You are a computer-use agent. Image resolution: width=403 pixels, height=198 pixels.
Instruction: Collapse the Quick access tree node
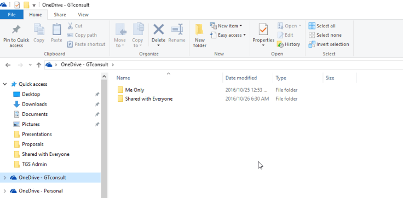tap(4, 84)
